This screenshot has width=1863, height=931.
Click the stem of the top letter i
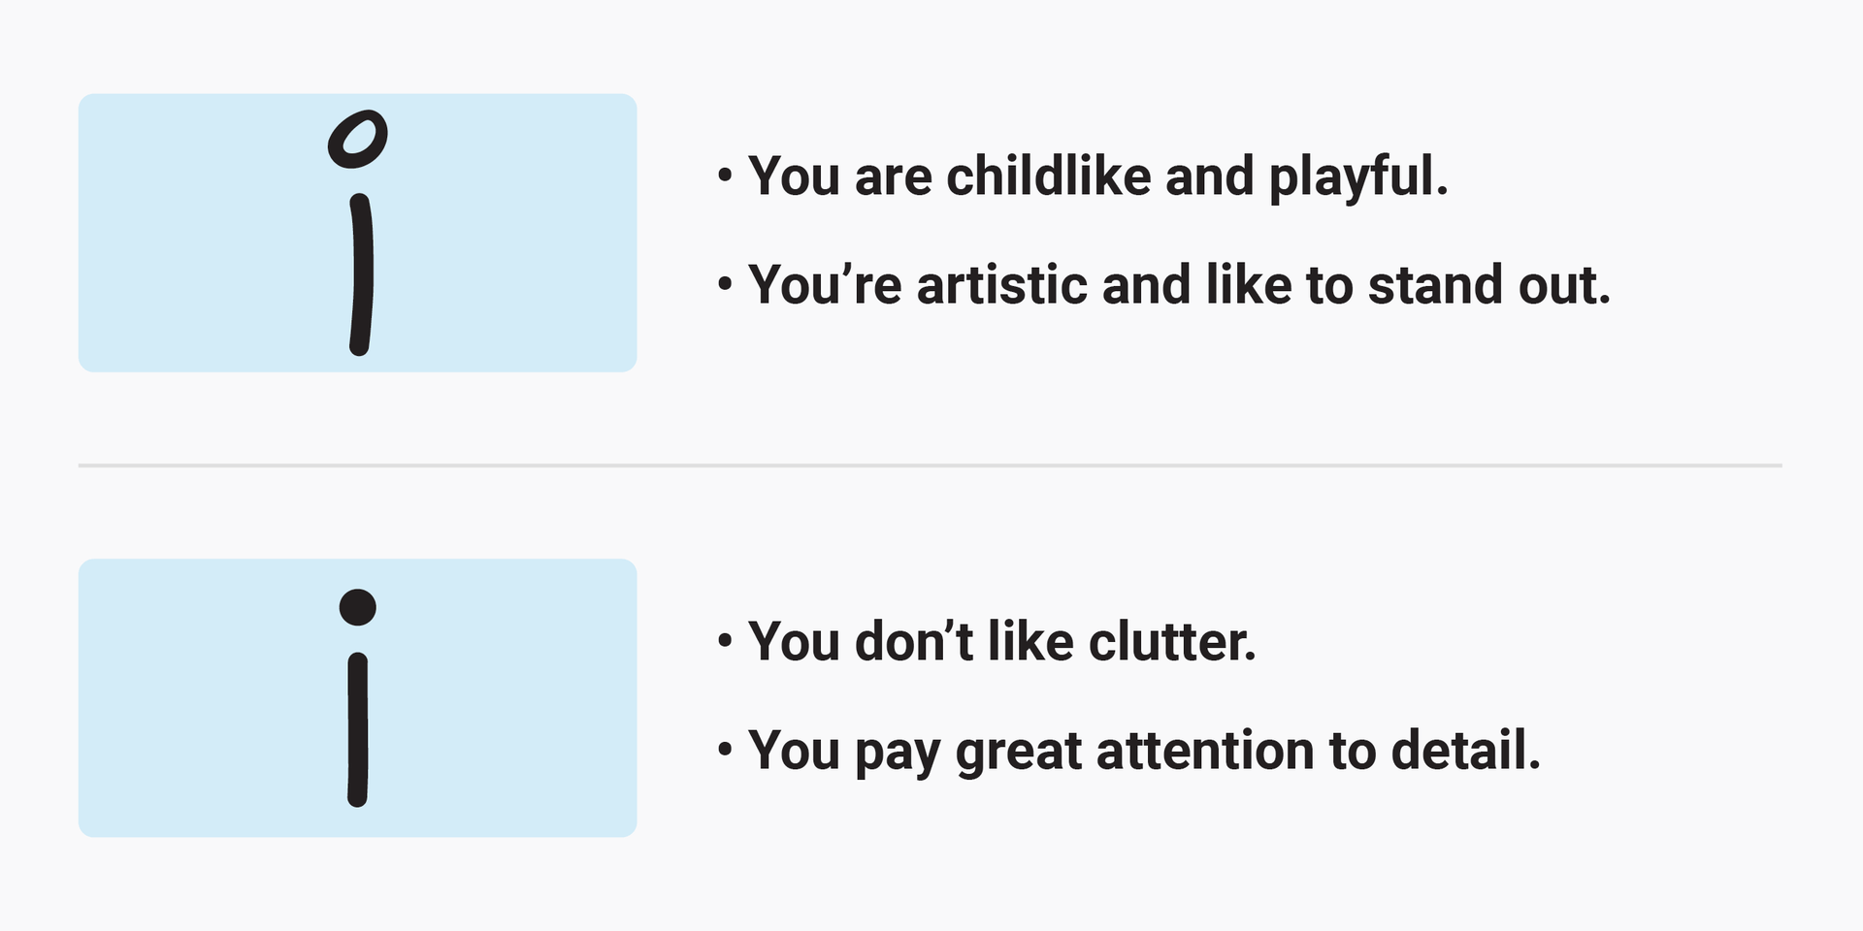(x=361, y=274)
